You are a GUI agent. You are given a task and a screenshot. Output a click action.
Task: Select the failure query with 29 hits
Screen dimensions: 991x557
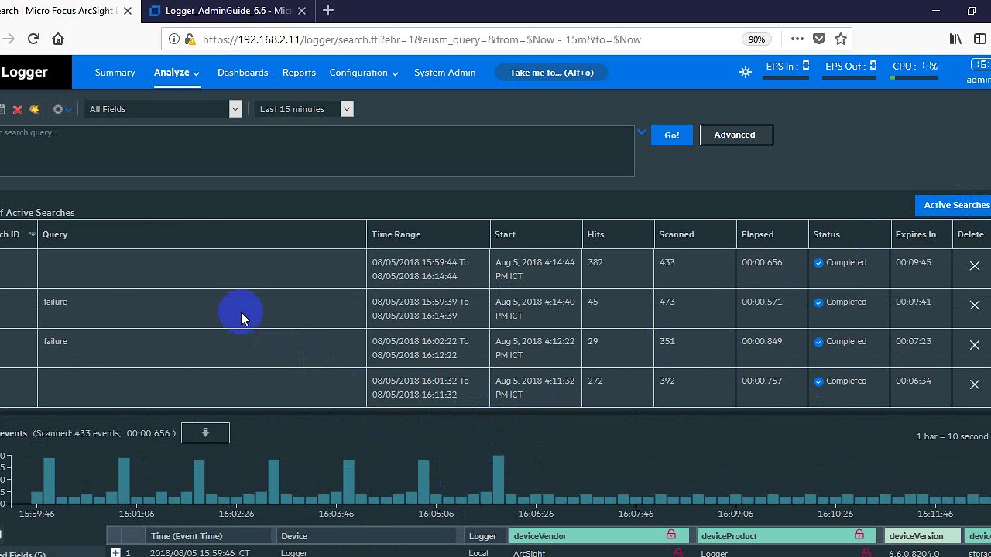tap(55, 341)
